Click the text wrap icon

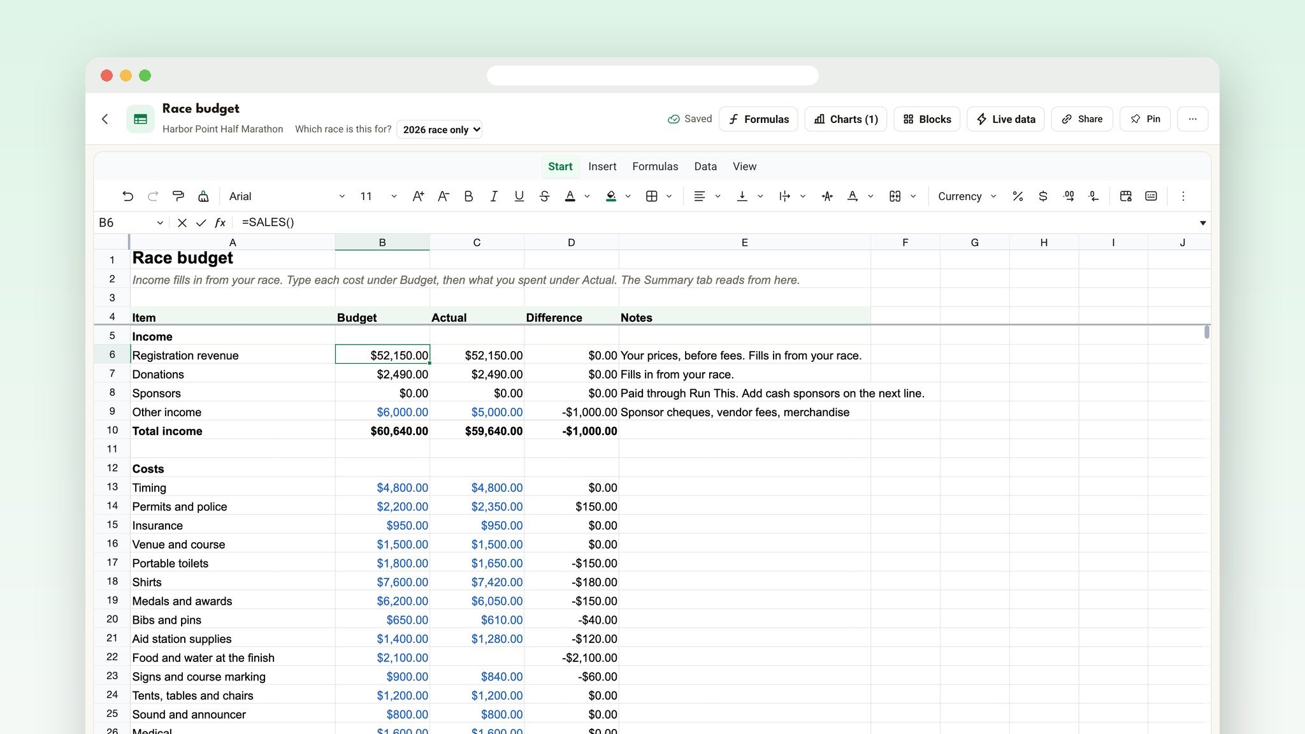tap(784, 196)
